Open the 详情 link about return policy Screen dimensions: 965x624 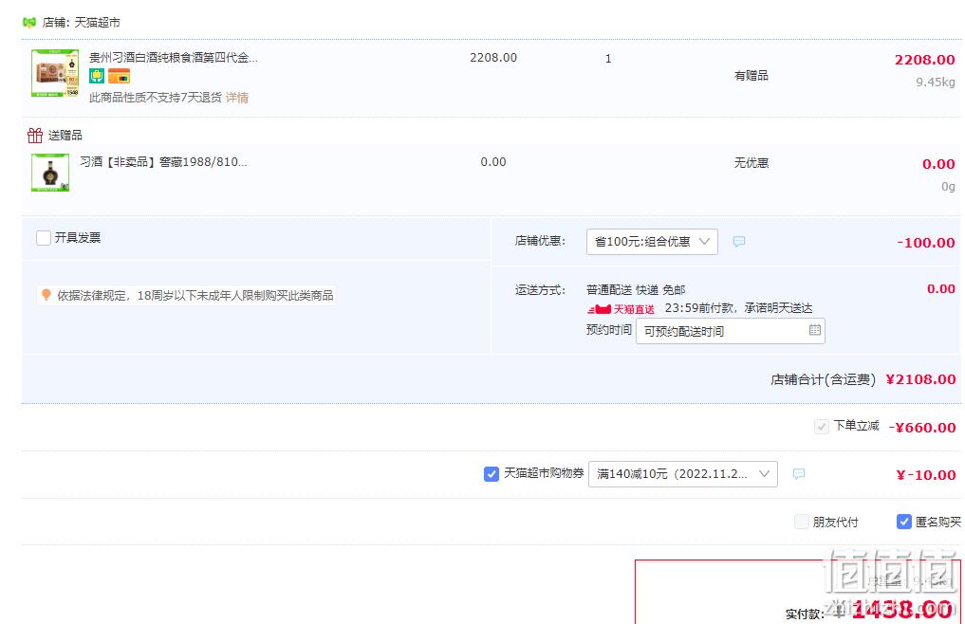click(x=237, y=98)
